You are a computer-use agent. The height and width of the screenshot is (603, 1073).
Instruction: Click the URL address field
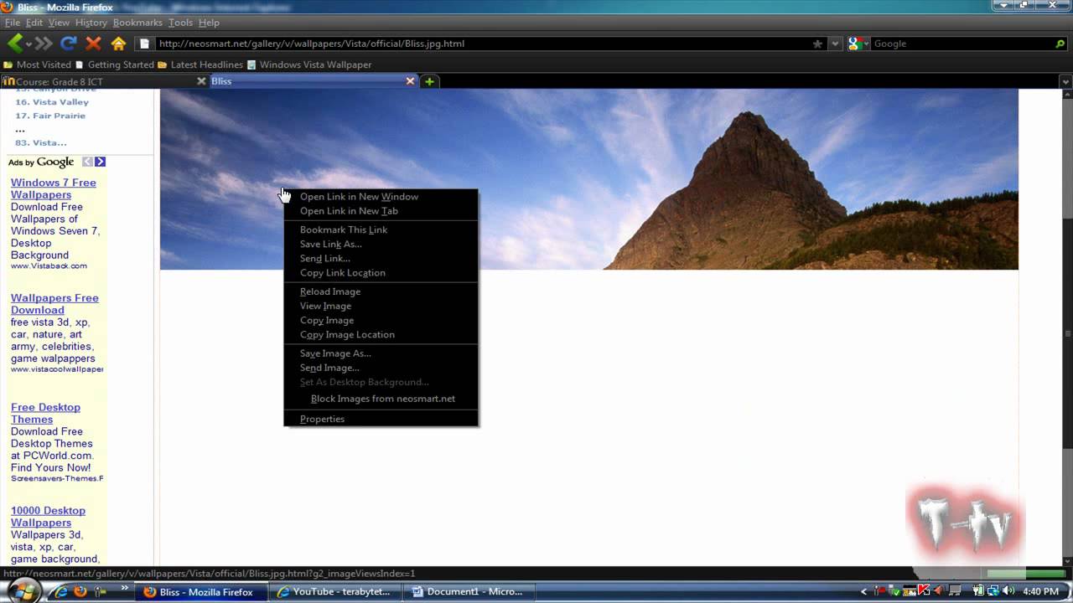coord(482,44)
